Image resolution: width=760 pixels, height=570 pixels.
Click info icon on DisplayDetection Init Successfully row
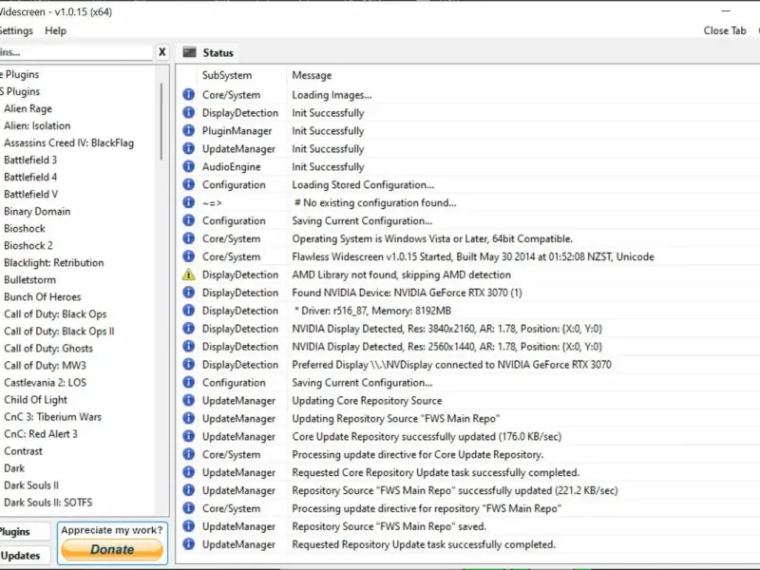188,112
